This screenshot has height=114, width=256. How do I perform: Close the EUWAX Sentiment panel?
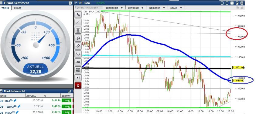pos(70,3)
